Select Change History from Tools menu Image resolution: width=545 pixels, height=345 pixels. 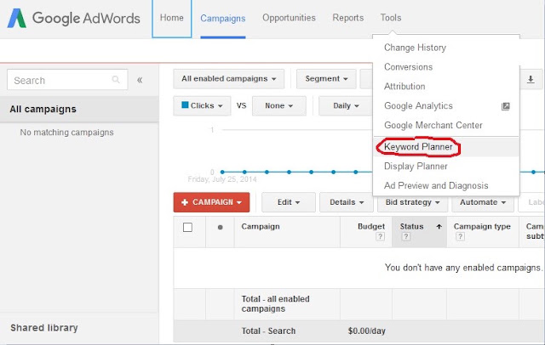coord(446,48)
